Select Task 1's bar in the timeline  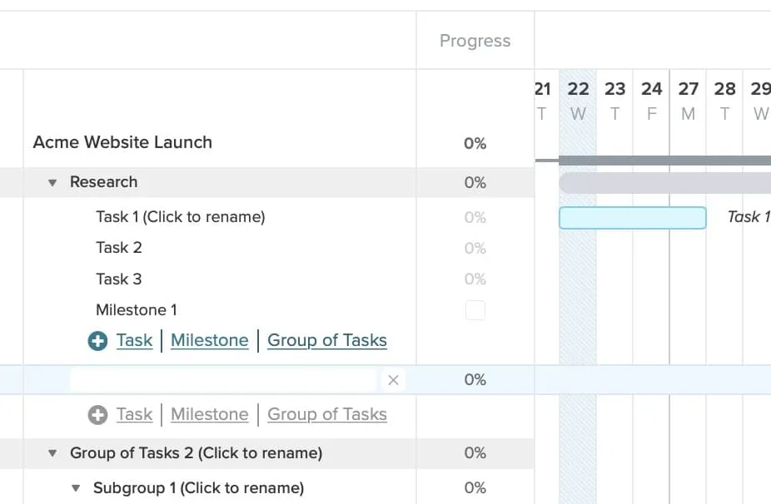click(633, 217)
